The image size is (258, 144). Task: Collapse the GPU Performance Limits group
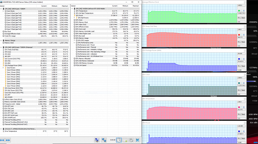[75, 42]
